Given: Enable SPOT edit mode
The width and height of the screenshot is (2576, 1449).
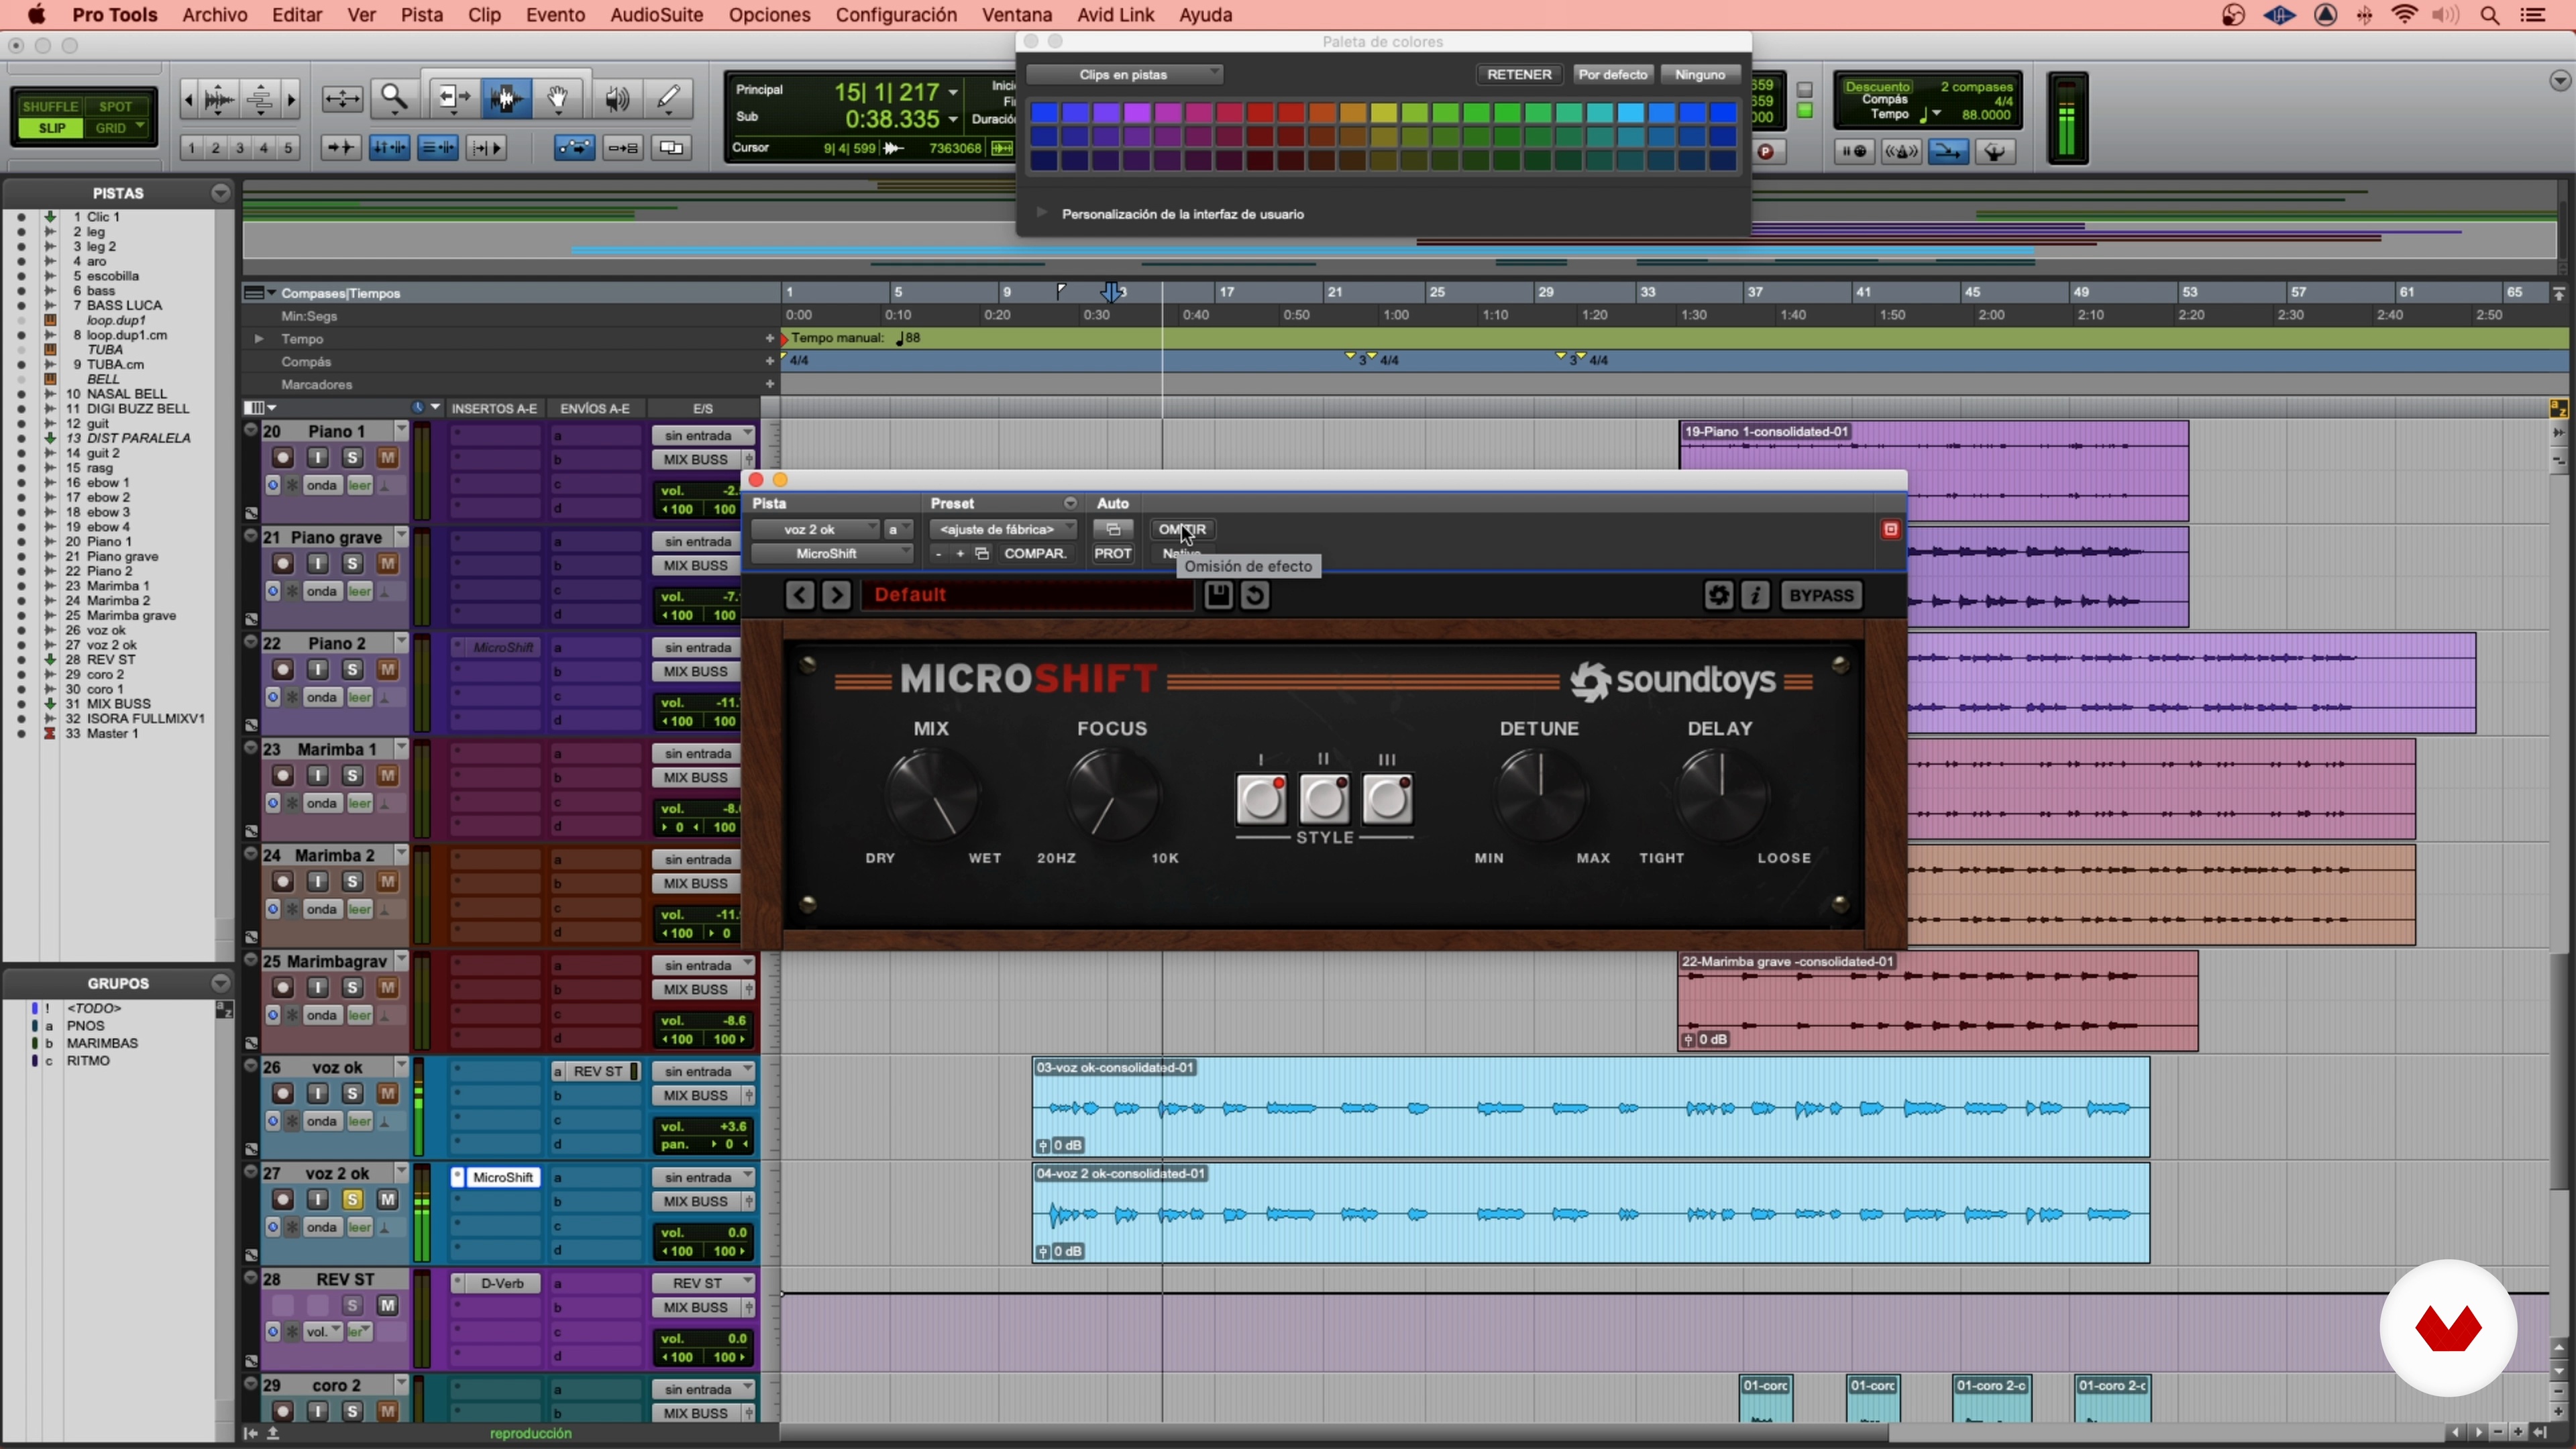Looking at the screenshot, I should 115,106.
